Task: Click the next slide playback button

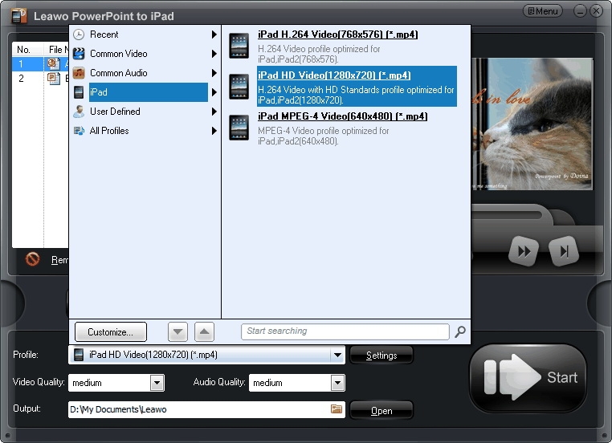Action: 565,252
